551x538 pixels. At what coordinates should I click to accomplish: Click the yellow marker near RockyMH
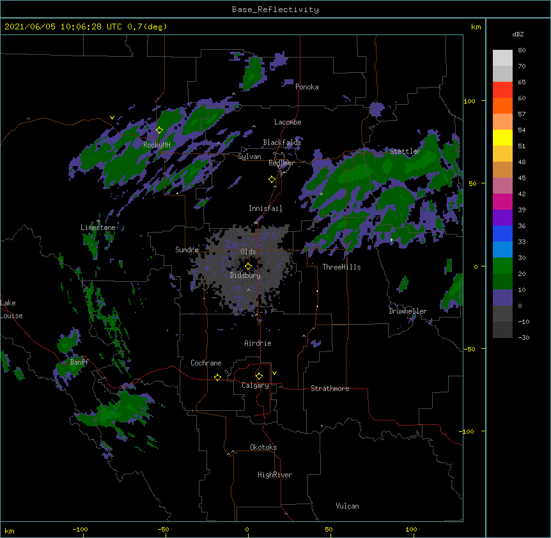(x=159, y=130)
